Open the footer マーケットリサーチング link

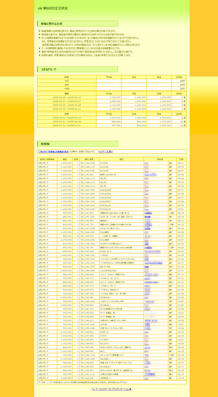click(x=112, y=389)
